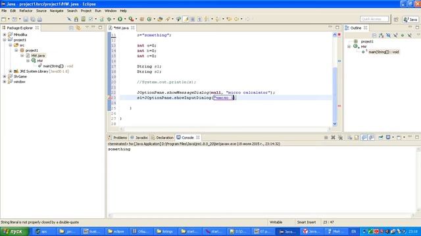Open the Source menu
Screen dimensions: 421x236
pos(41,10)
